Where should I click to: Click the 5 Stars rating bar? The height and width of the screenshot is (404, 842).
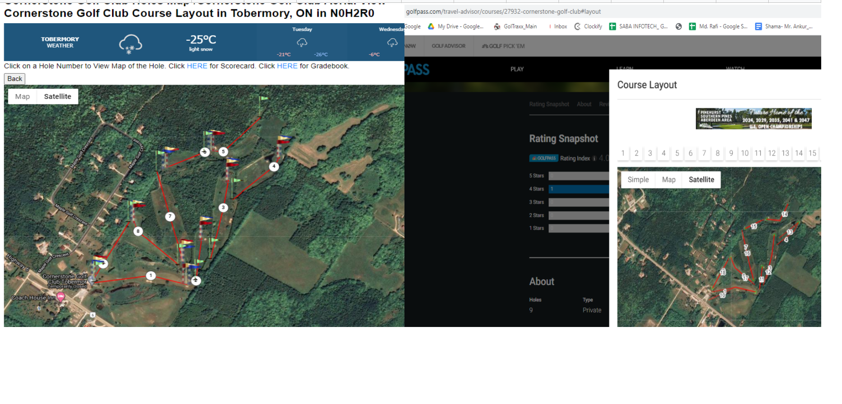pos(579,176)
